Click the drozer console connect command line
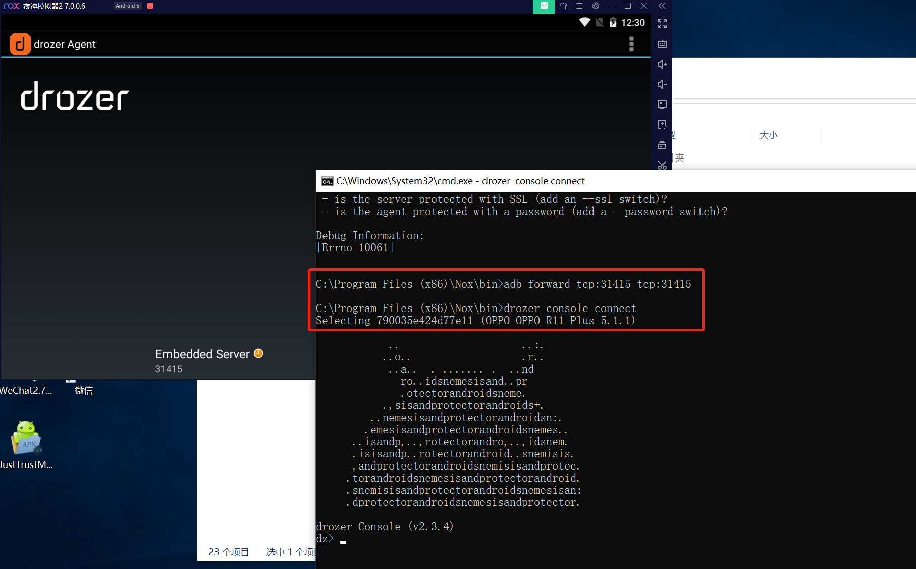Image resolution: width=916 pixels, height=569 pixels. 476,308
